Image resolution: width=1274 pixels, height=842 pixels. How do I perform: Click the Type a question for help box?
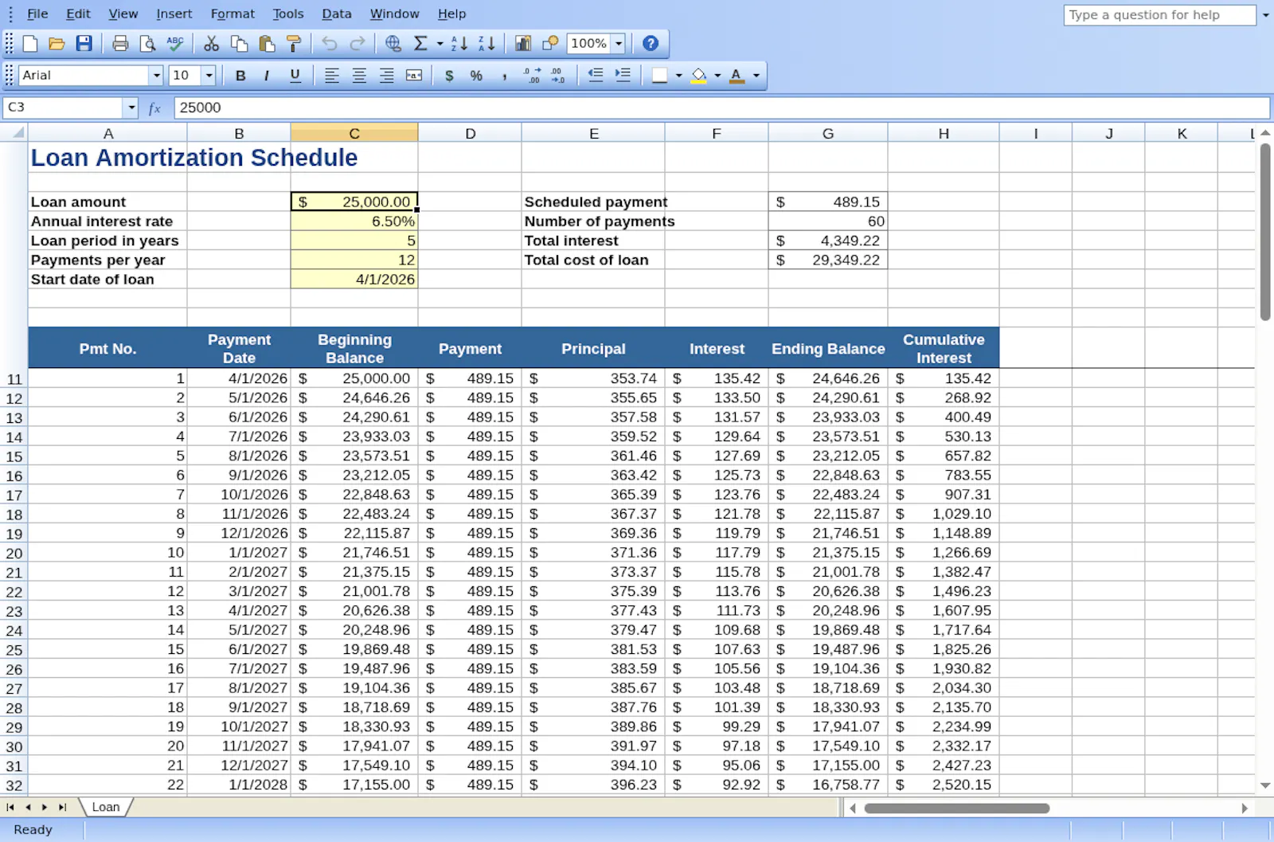(1159, 15)
